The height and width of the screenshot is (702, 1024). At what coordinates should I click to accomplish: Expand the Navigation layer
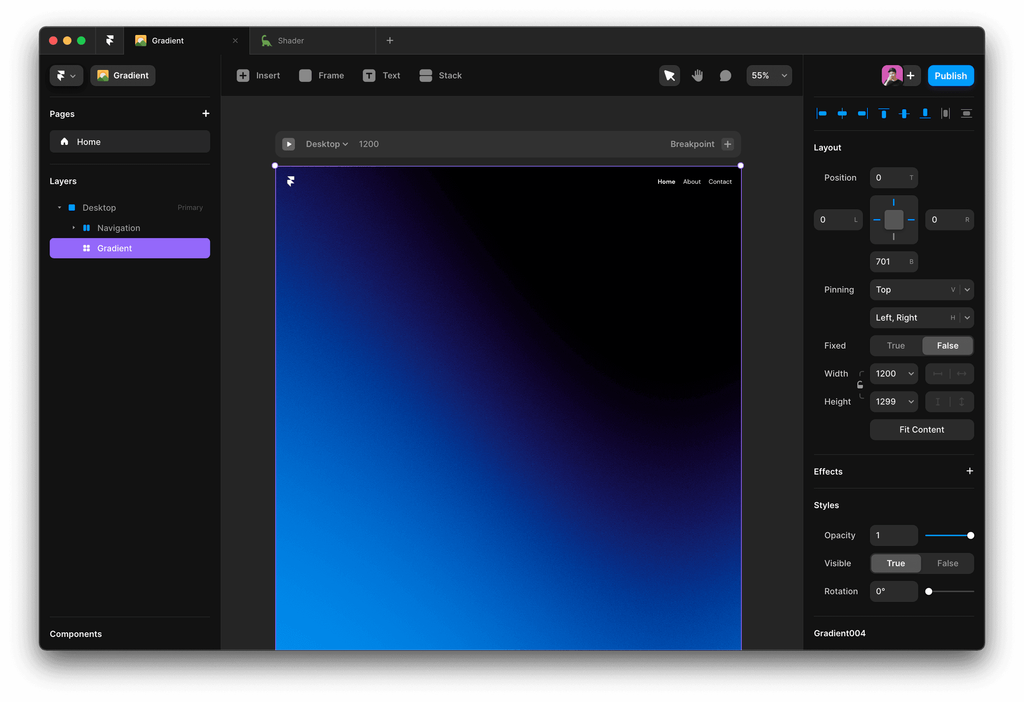point(73,228)
